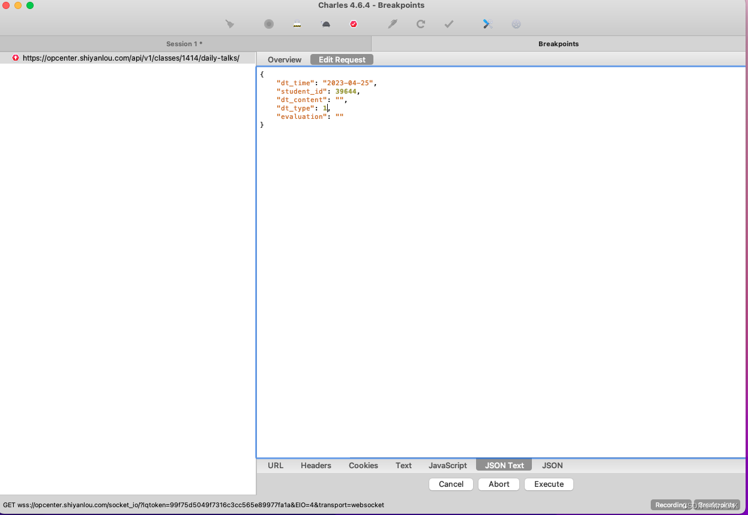Click the Cancel button
The height and width of the screenshot is (515, 748).
pos(451,484)
